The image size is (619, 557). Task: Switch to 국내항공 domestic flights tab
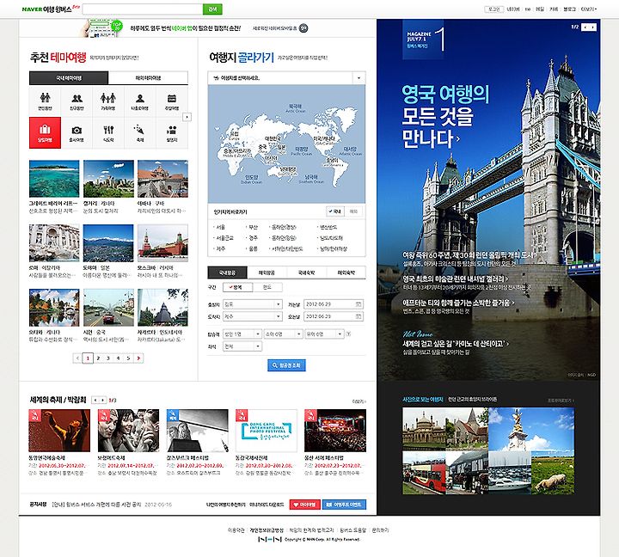[227, 272]
